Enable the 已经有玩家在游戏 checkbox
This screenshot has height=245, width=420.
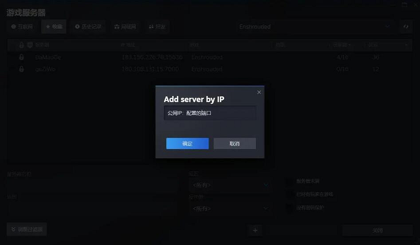[290, 194]
